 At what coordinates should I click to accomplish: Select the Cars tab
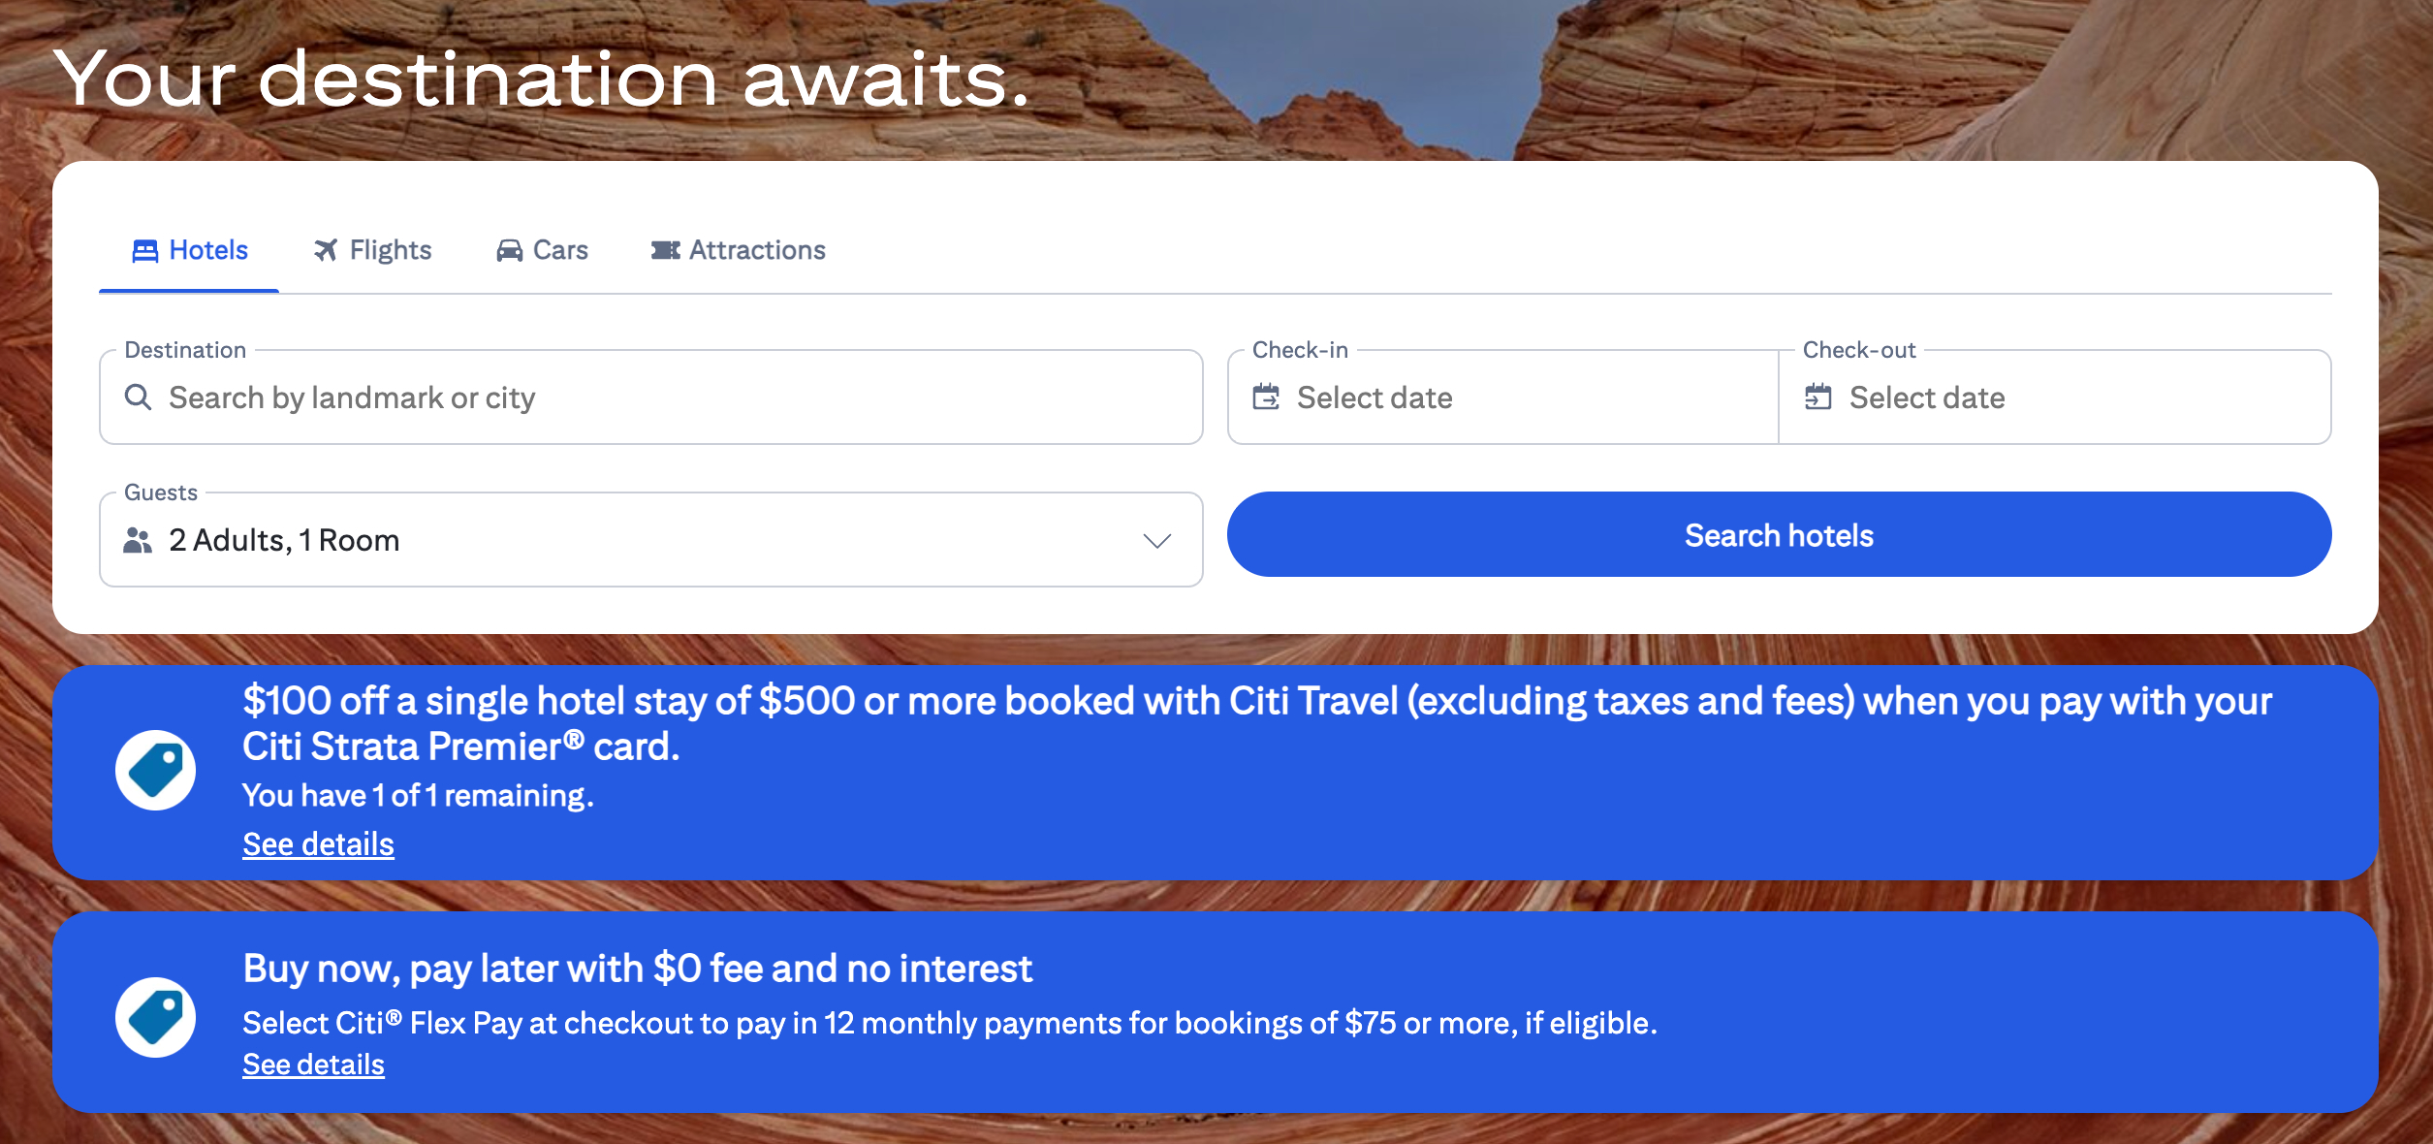point(558,250)
